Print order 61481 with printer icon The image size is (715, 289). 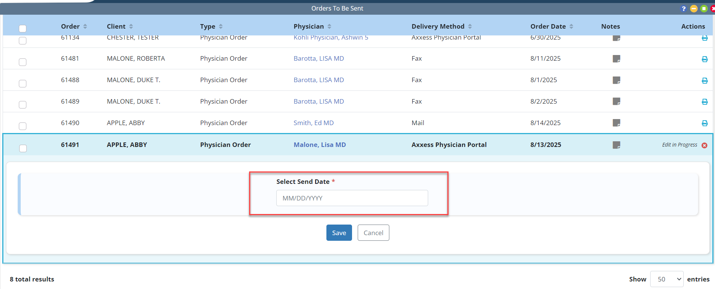coord(704,59)
